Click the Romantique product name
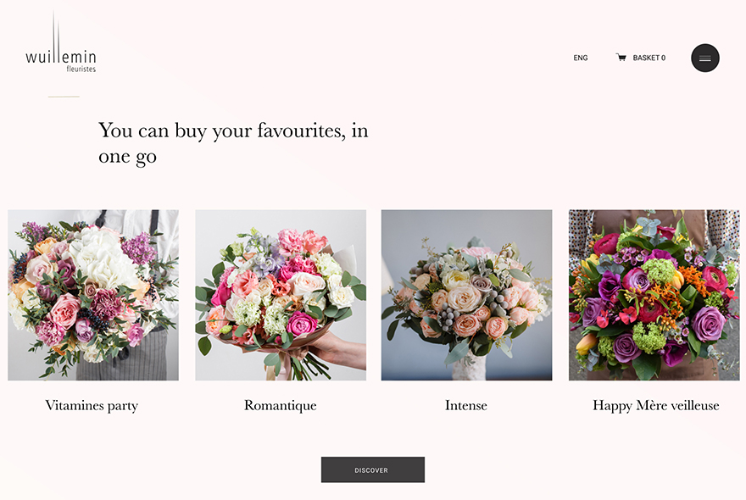 click(280, 405)
